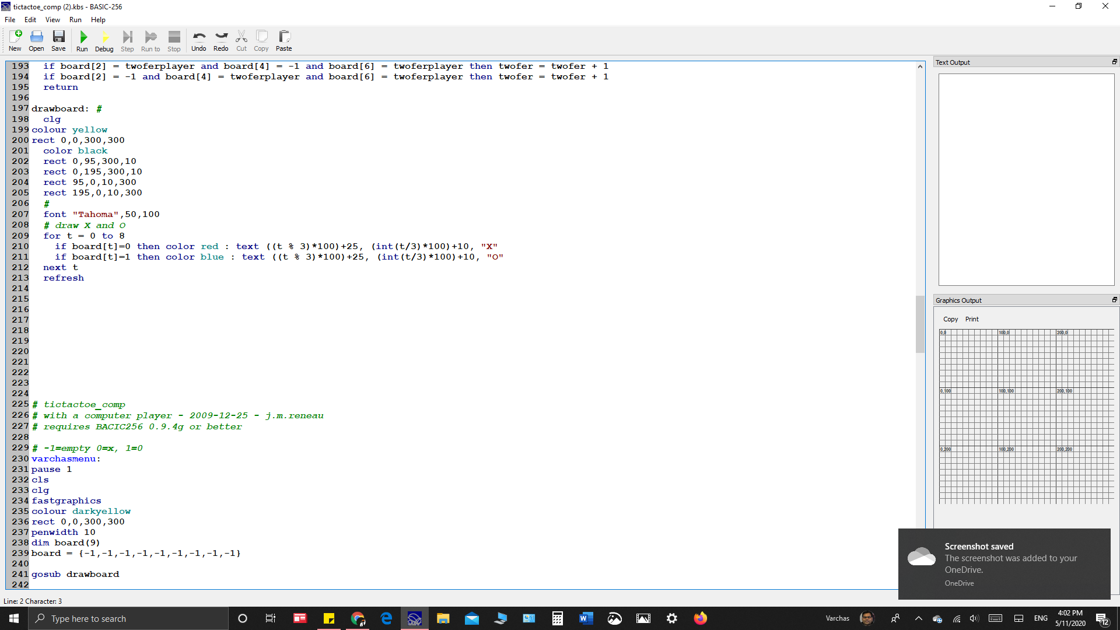The height and width of the screenshot is (630, 1120).
Task: Click the editor scrollbar up arrow
Action: (x=920, y=66)
